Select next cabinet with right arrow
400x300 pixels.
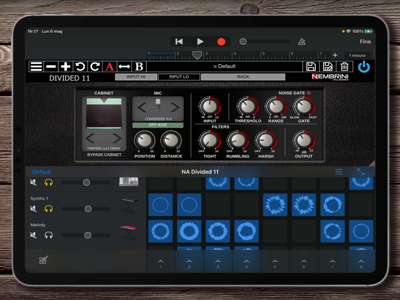coord(116,138)
